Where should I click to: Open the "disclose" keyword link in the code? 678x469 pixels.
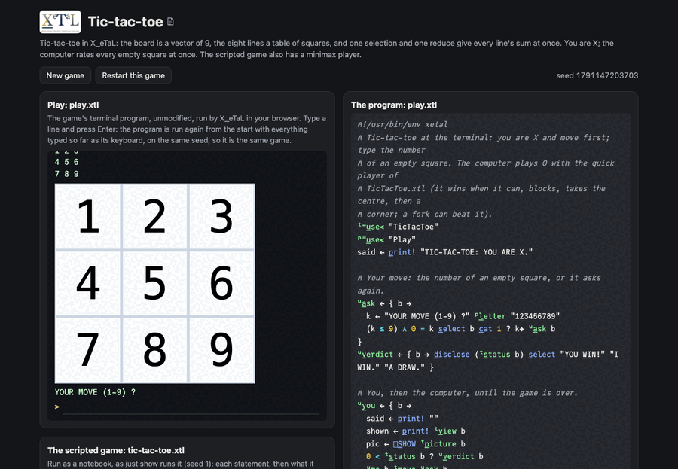(452, 355)
